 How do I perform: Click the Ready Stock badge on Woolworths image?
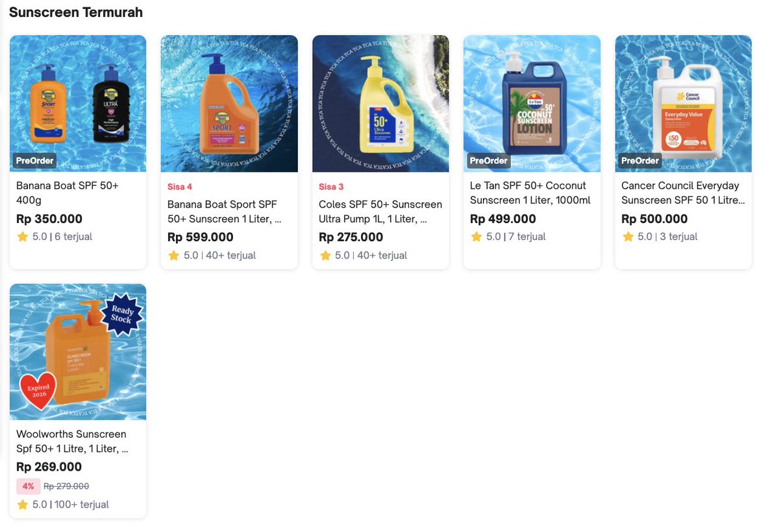(122, 314)
